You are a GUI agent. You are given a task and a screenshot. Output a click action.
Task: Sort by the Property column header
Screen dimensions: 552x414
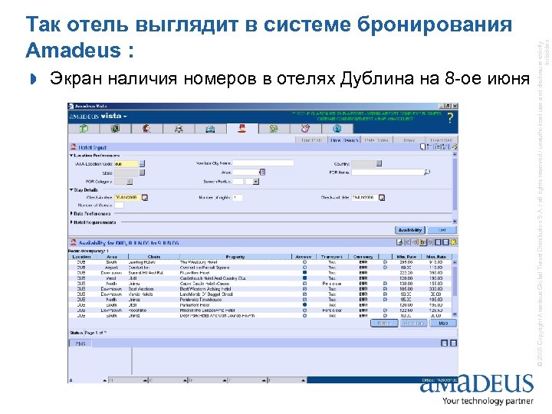coord(235,257)
